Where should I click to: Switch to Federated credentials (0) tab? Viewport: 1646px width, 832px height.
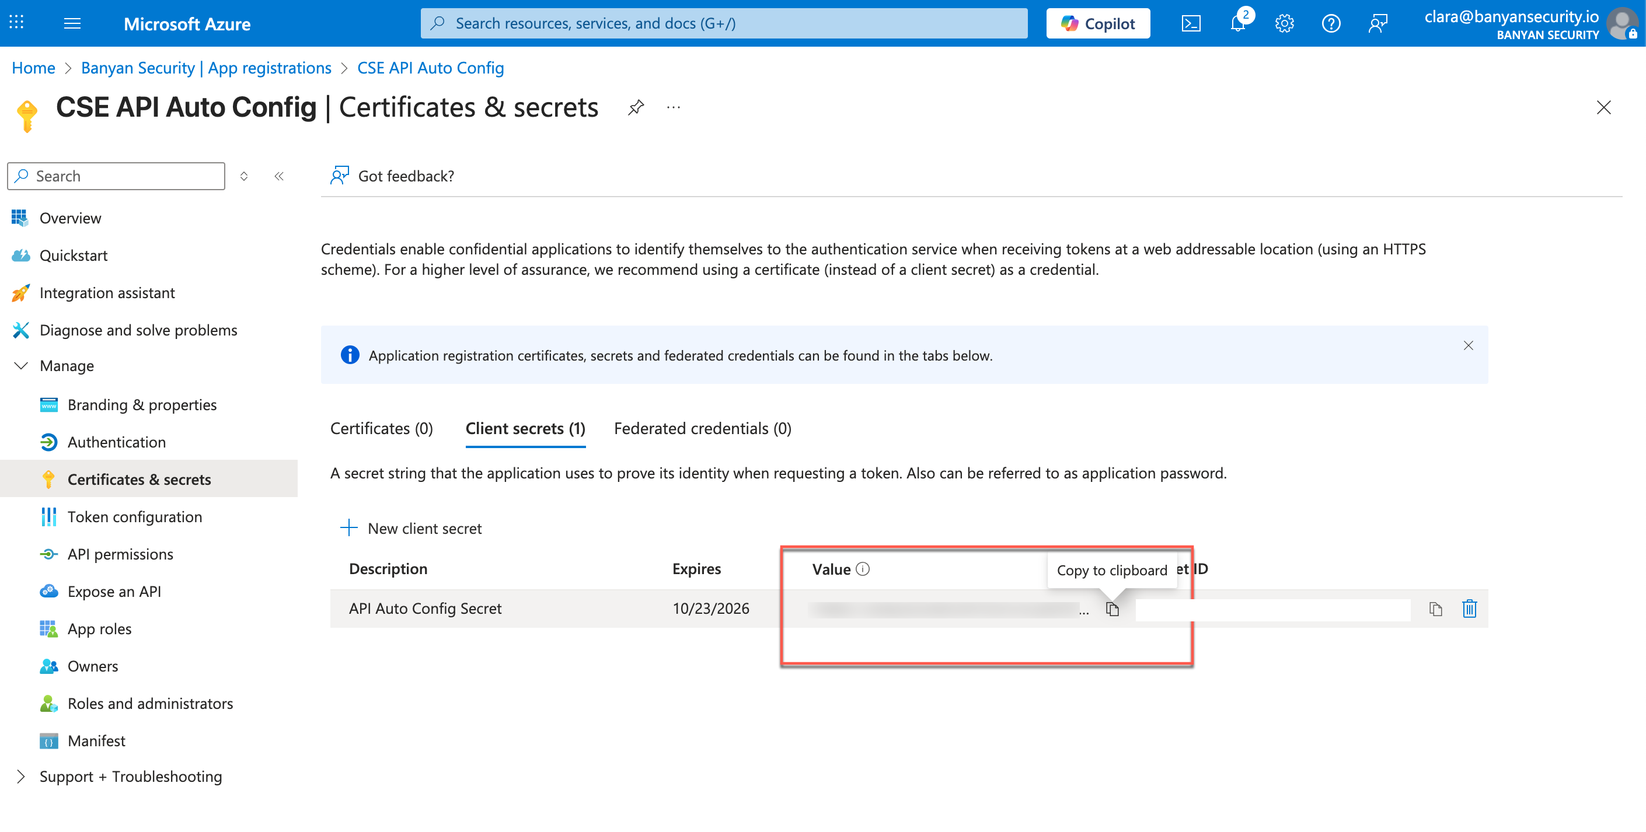point(702,428)
